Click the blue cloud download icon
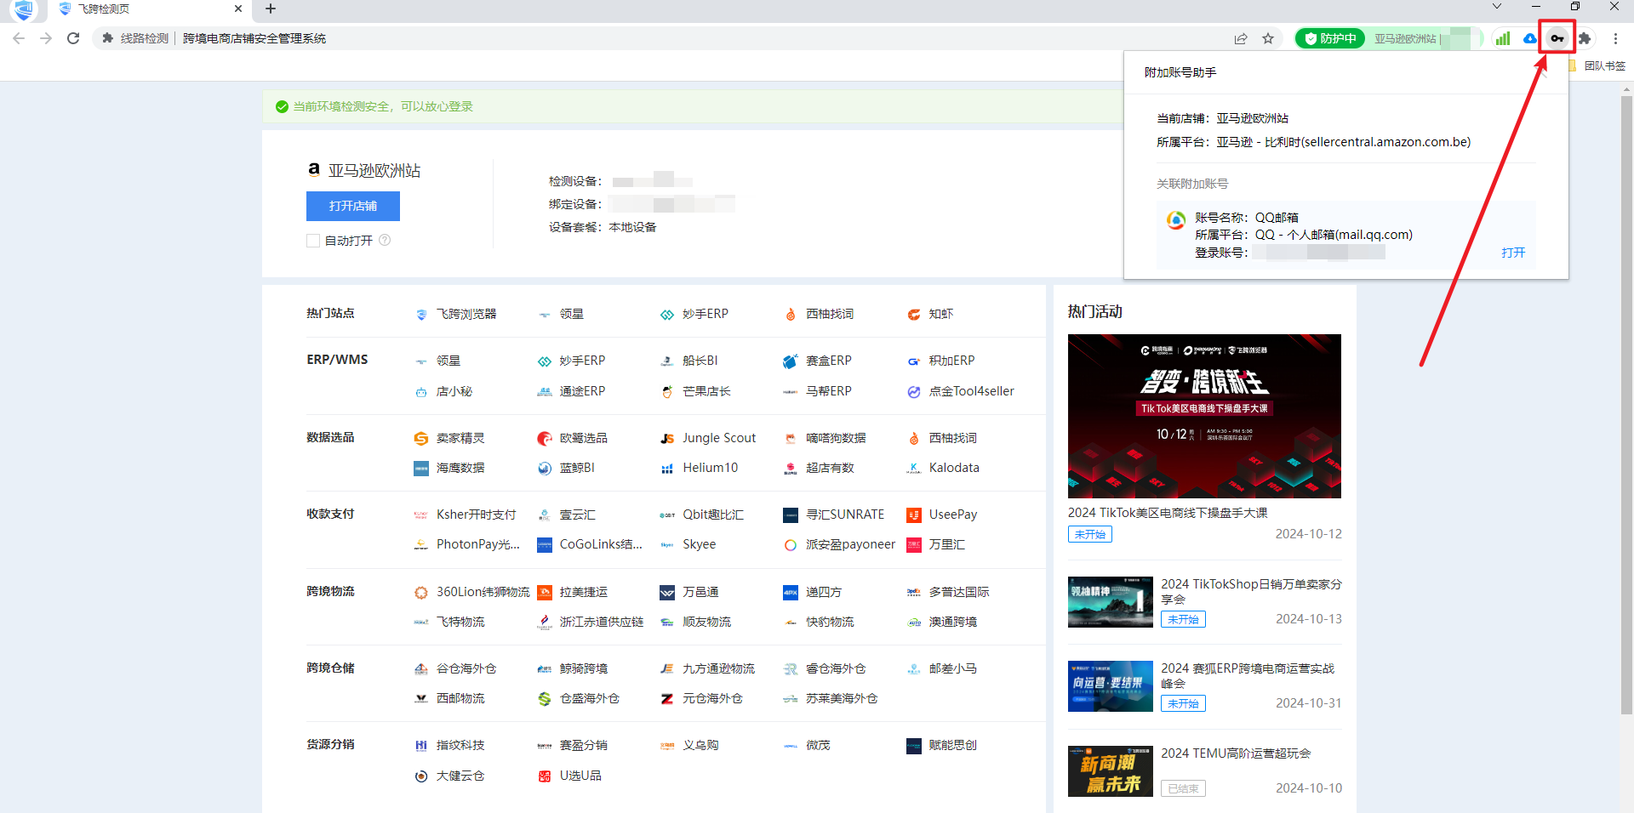The height and width of the screenshot is (813, 1634). 1529,38
